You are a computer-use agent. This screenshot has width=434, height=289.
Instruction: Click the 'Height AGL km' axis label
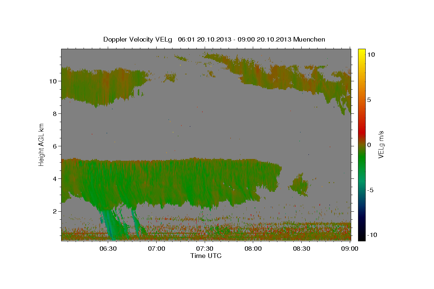click(42, 144)
